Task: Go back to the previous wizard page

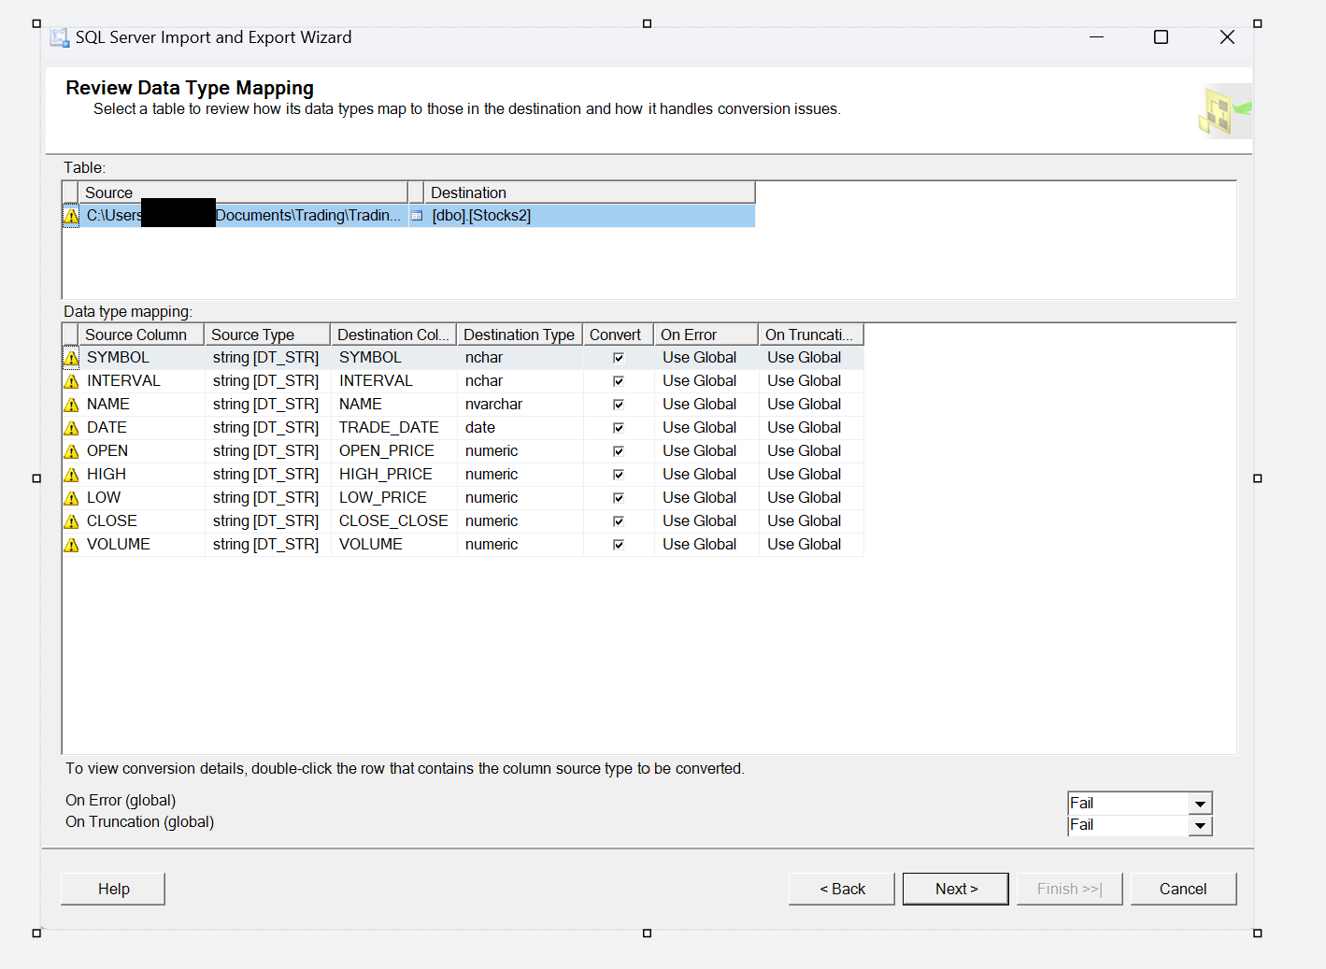Action: [x=842, y=889]
